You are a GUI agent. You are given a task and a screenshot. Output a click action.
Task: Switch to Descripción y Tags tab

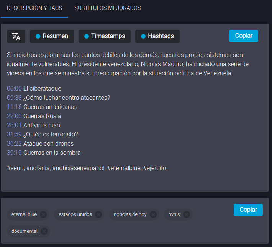34,8
